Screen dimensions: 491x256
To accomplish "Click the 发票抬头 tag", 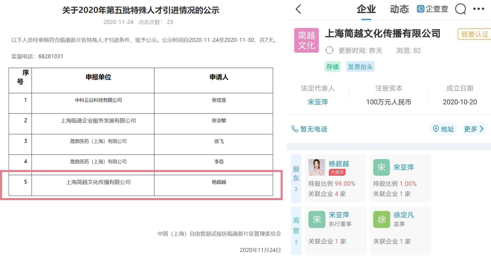I will [360, 67].
